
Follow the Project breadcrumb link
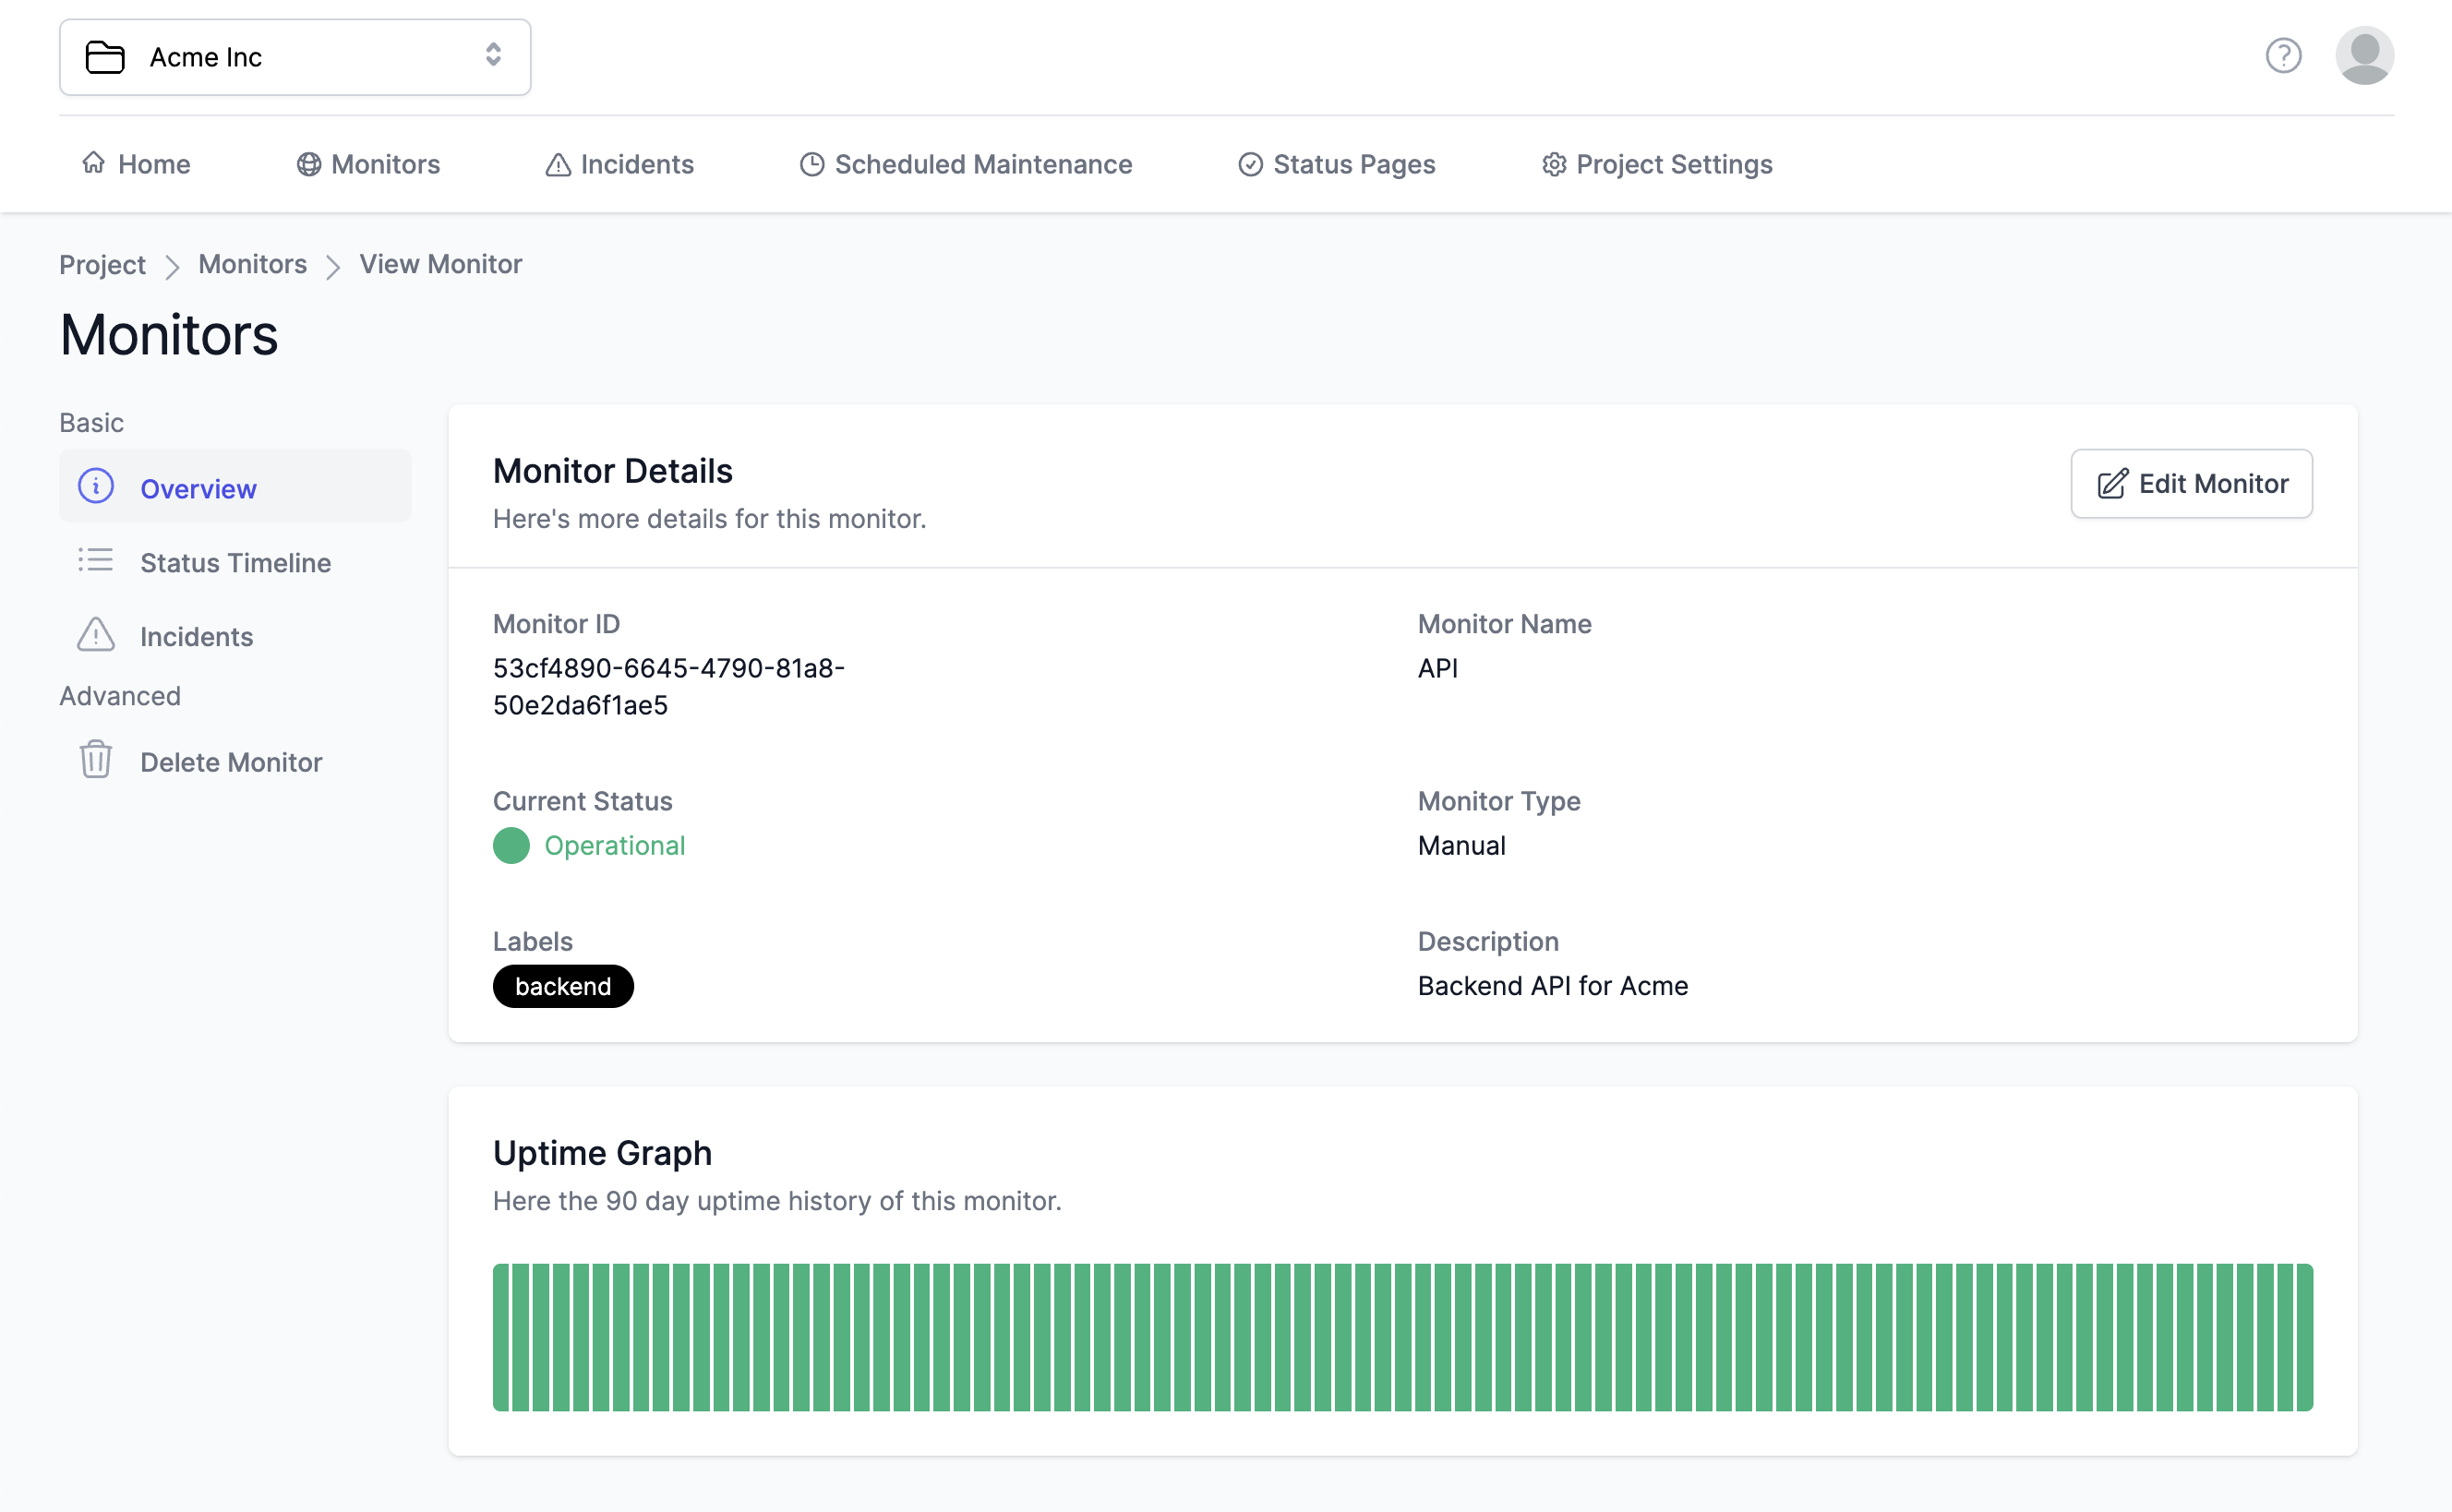click(x=102, y=264)
